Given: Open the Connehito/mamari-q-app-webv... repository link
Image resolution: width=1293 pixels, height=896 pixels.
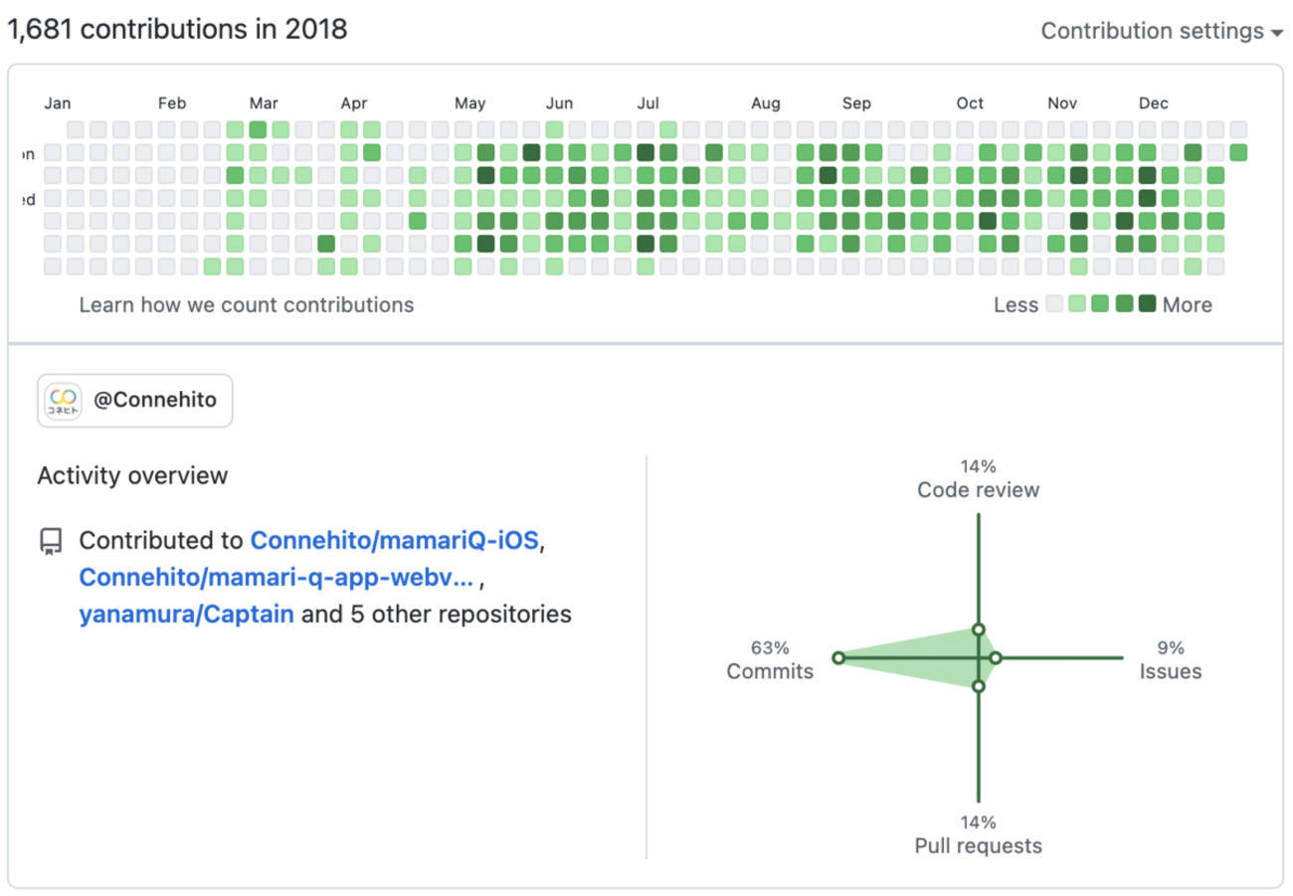Looking at the screenshot, I should tap(276, 578).
